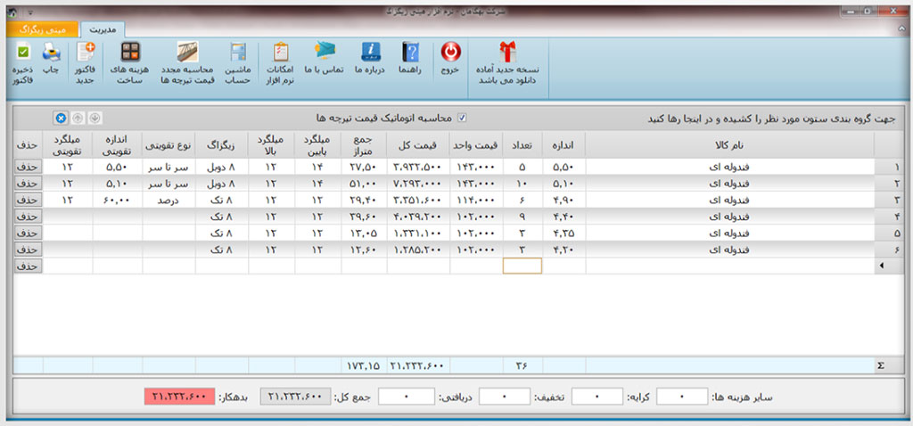Open the About Us (درباره ما) info icon
The width and height of the screenshot is (913, 426).
click(369, 53)
